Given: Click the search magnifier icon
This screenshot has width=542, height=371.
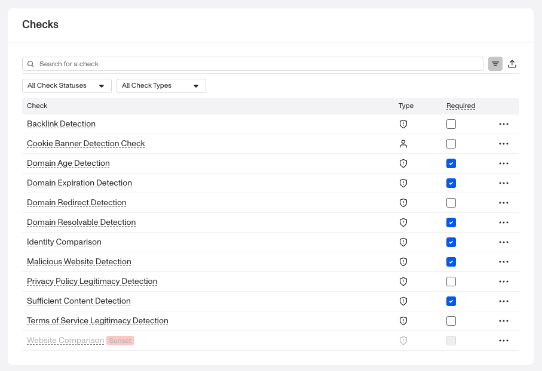Looking at the screenshot, I should tap(30, 63).
